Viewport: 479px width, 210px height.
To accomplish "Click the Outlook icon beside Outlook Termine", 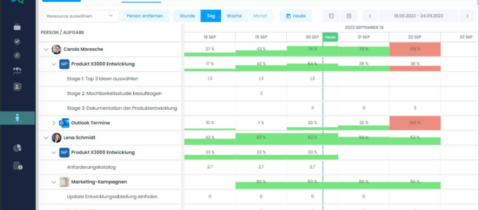I will pyautogui.click(x=64, y=123).
